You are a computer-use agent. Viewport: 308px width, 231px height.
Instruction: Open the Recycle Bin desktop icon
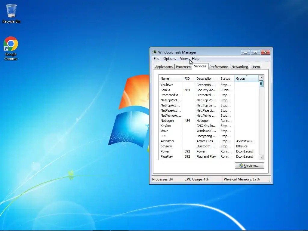click(11, 14)
